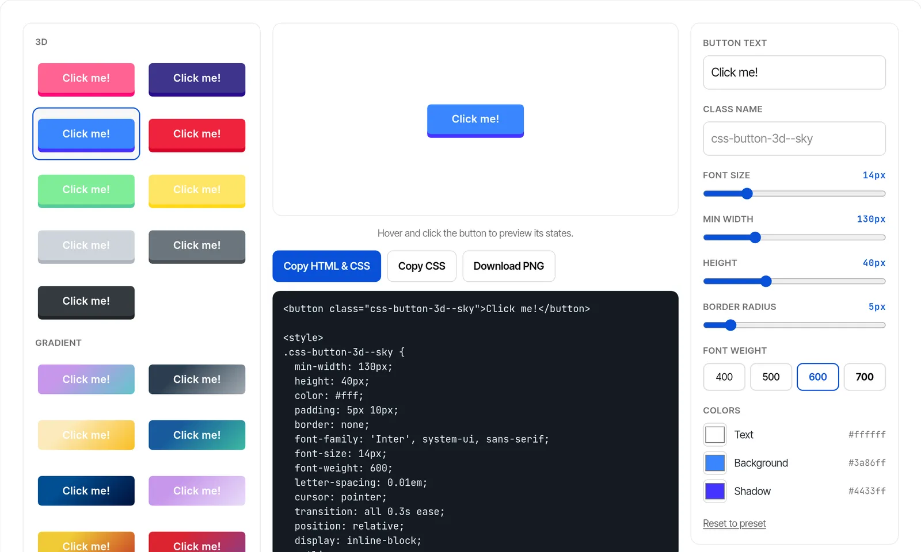
Task: Click the 'font-weight: 600;' code line
Action: (344, 468)
